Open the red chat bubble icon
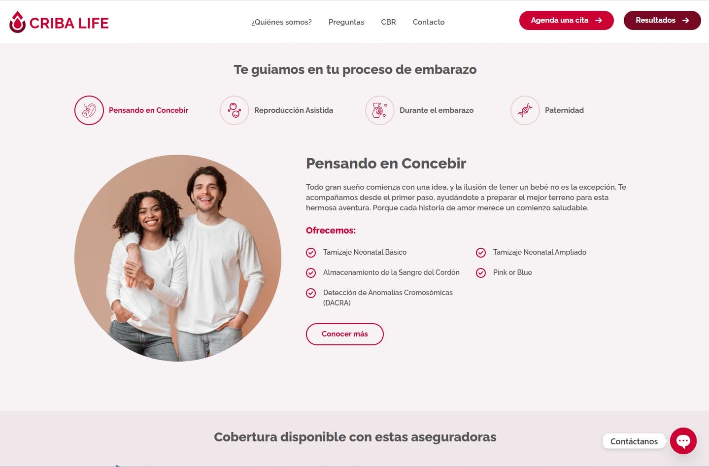 tap(683, 441)
